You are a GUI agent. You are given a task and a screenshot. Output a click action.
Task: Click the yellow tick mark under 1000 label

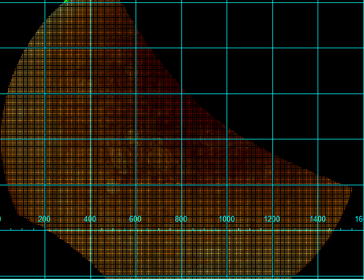point(227,229)
